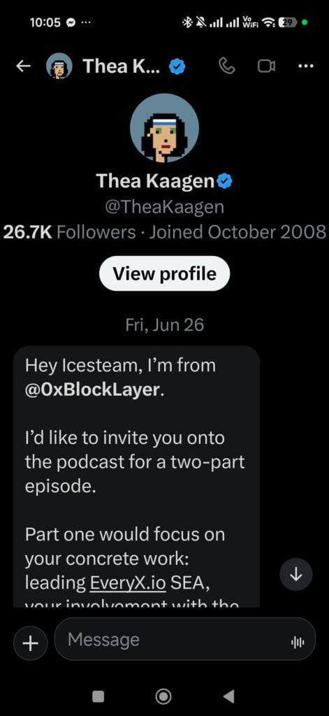Image resolution: width=329 pixels, height=716 pixels.
Task: Tap the Thea K... header title
Action: point(122,66)
